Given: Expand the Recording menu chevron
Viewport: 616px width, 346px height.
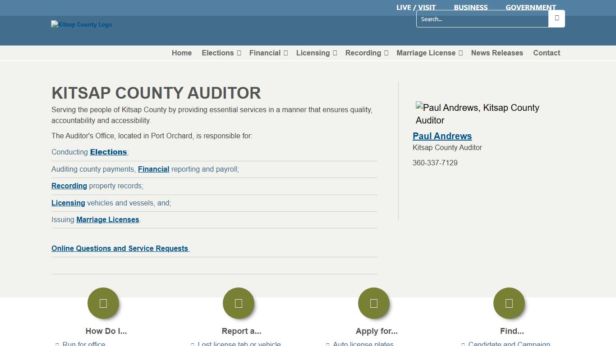Looking at the screenshot, I should (x=386, y=53).
